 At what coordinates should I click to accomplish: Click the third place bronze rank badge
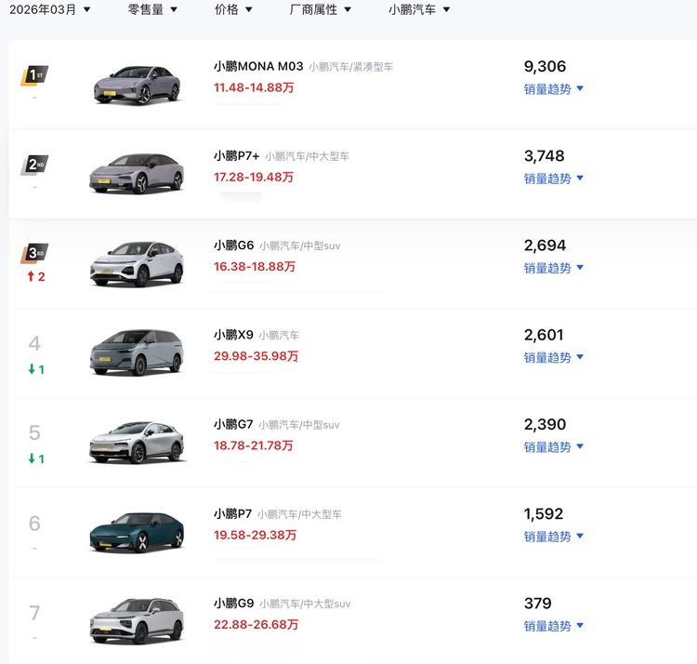coord(33,254)
